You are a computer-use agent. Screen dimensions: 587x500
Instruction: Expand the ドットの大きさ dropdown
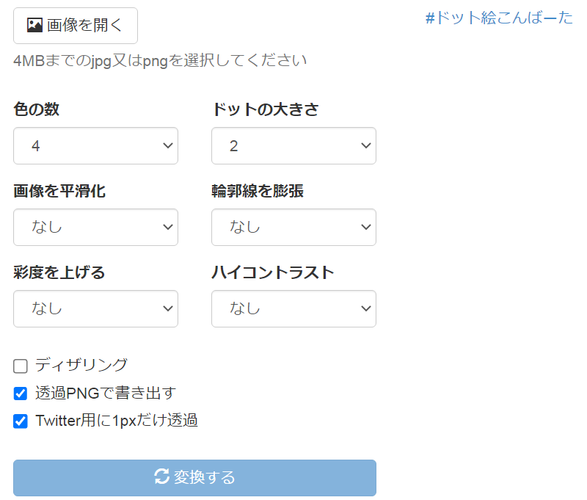click(293, 146)
